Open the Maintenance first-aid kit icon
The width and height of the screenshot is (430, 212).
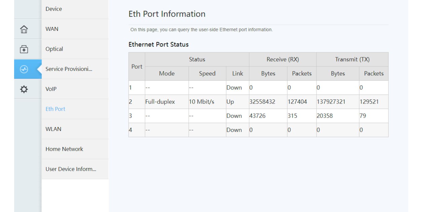pos(24,49)
